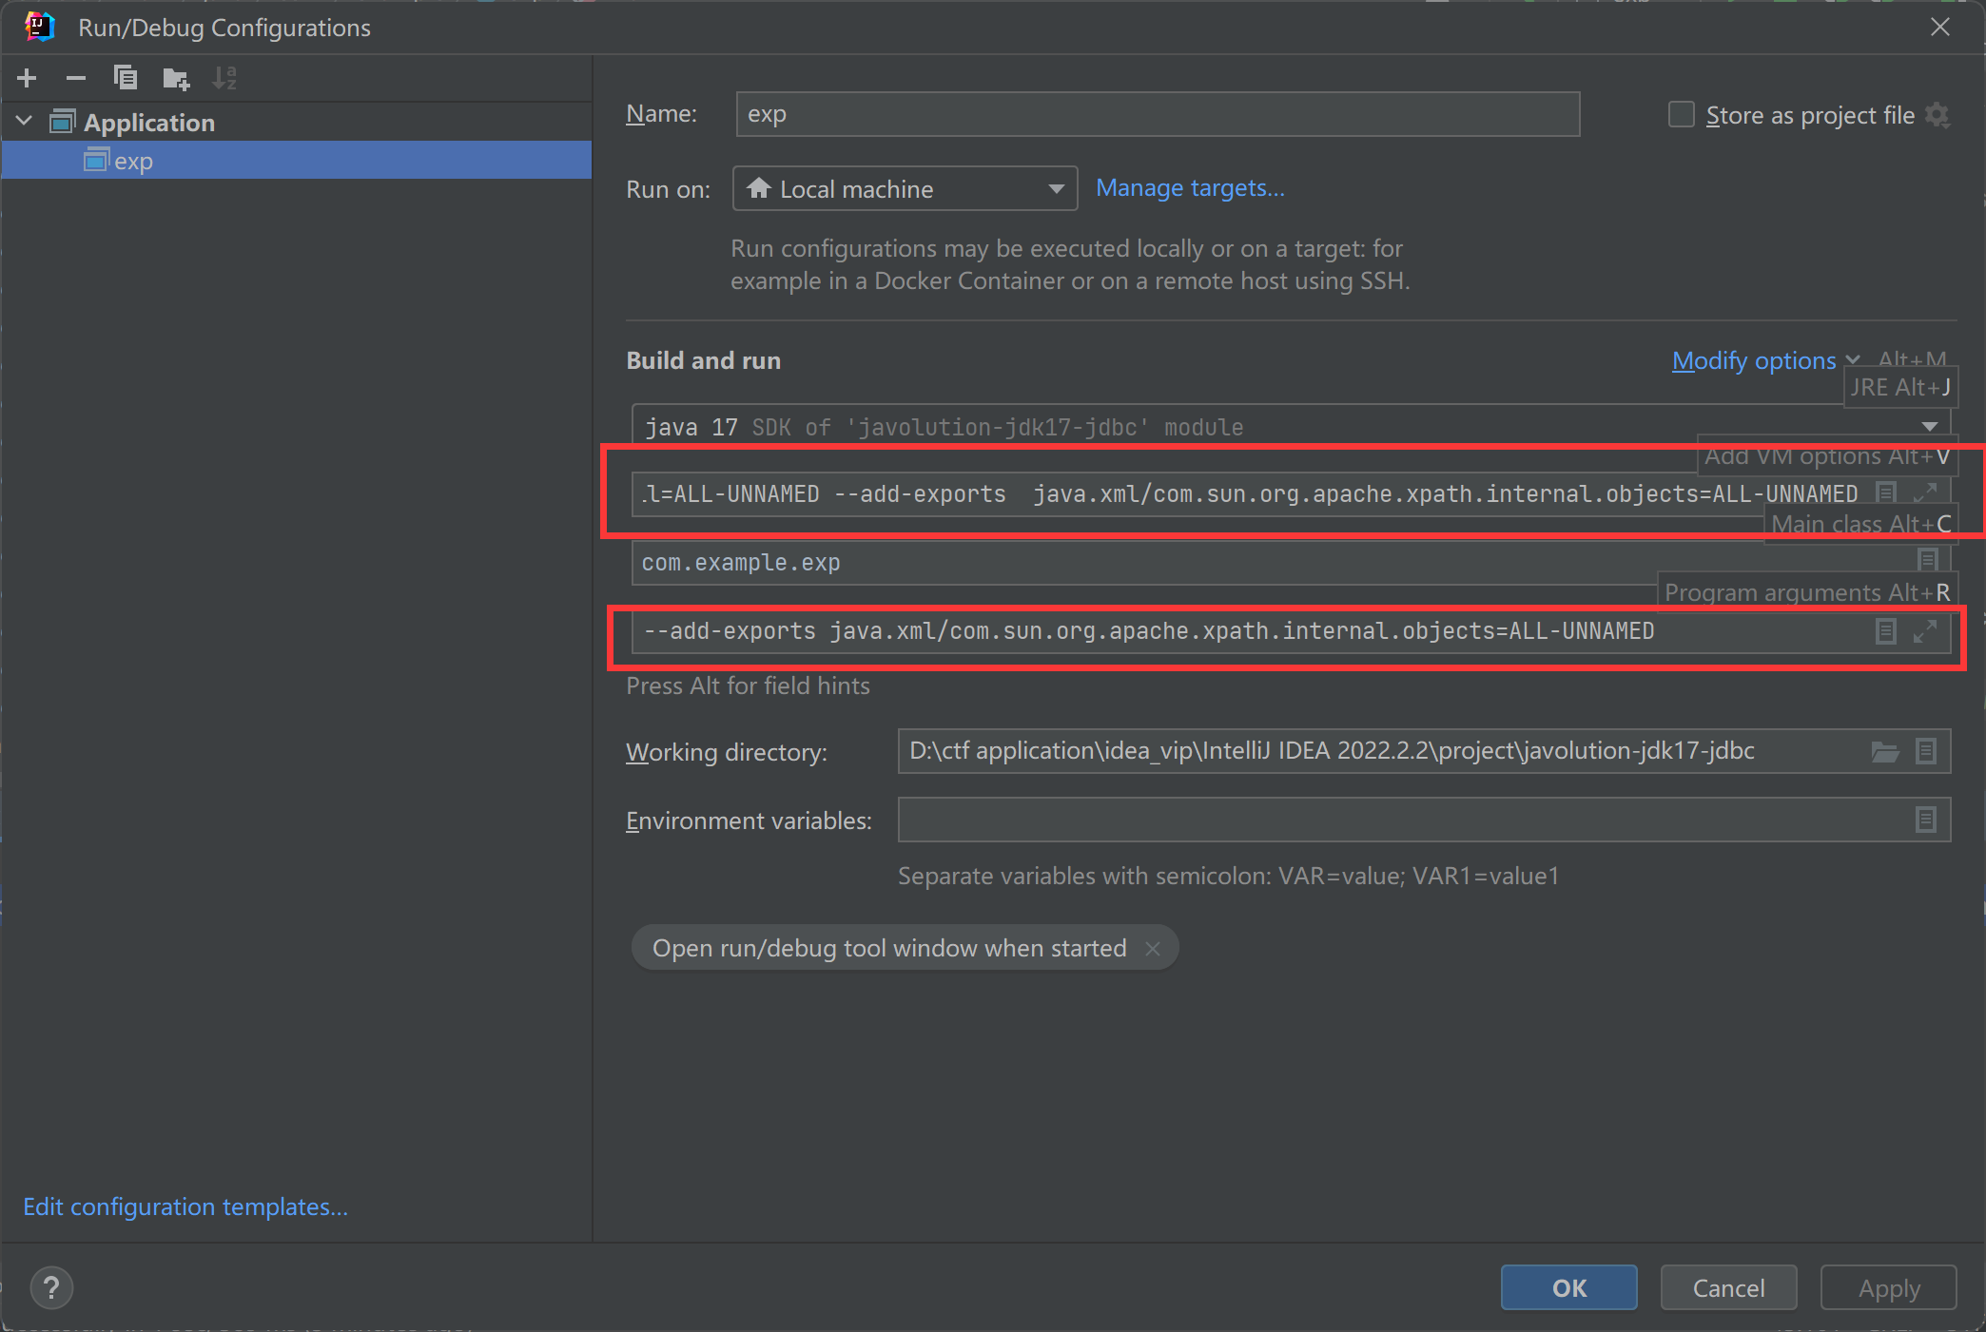Click the Apply button
The image size is (1986, 1332).
coord(1889,1287)
